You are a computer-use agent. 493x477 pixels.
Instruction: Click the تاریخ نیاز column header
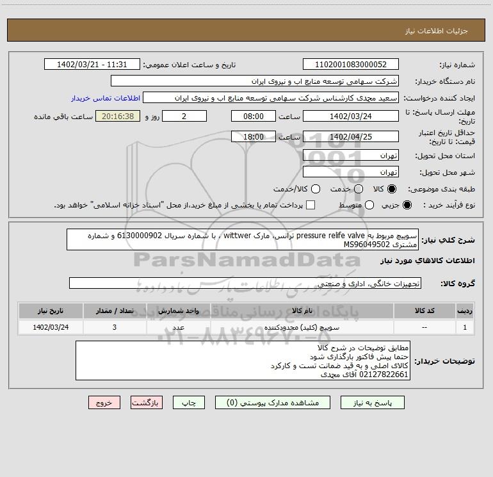click(x=51, y=311)
